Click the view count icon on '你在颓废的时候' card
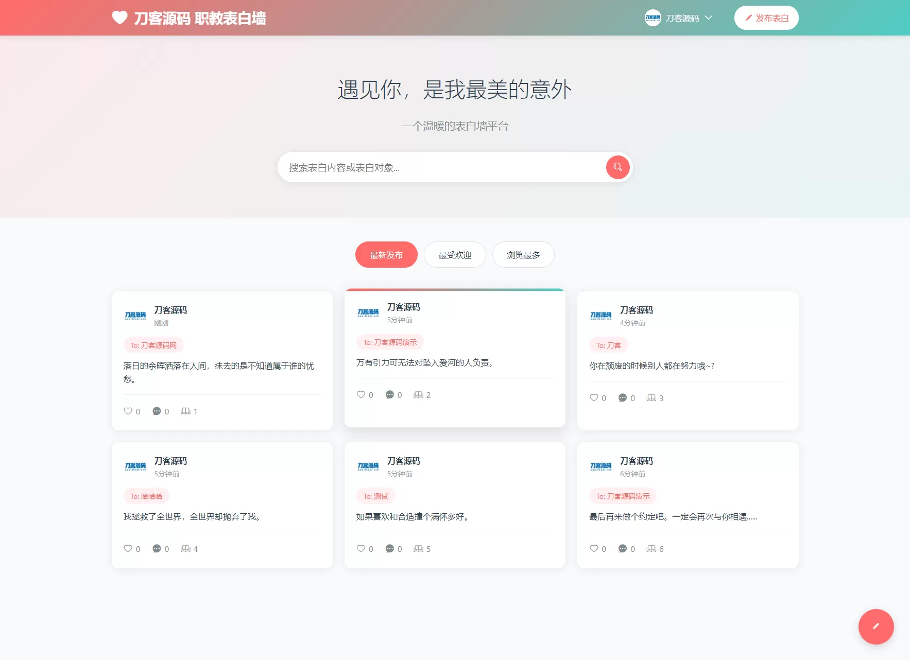Viewport: 910px width, 660px height. click(650, 397)
